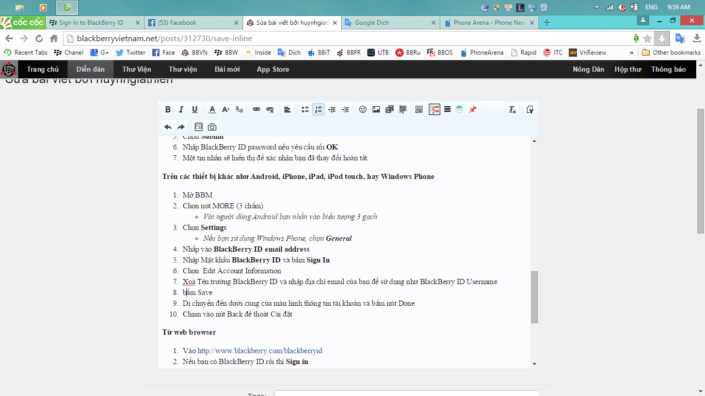Open the PhoneArena bookmark
Viewport: 705px width, 396px height.
pyautogui.click(x=482, y=52)
